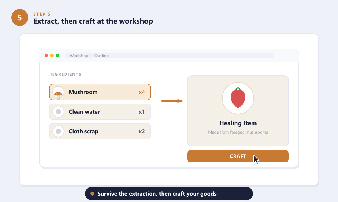This screenshot has width=338, height=202.
Task: Click the Clean water circle icon
Action: pyautogui.click(x=58, y=112)
